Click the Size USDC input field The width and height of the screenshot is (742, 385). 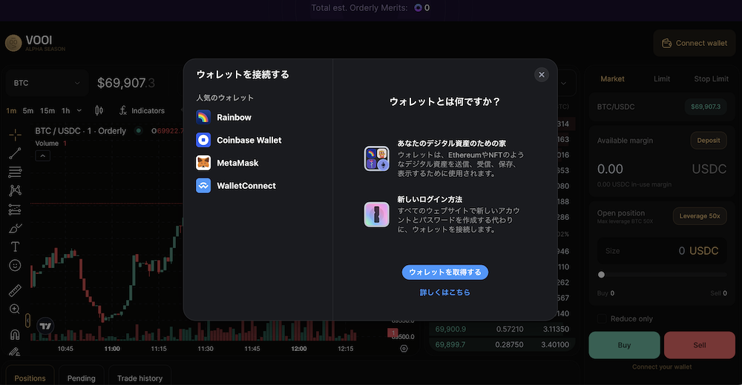(662, 251)
